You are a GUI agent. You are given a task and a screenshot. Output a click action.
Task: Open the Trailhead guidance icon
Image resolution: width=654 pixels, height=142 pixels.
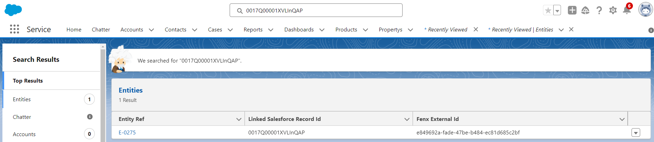(585, 10)
